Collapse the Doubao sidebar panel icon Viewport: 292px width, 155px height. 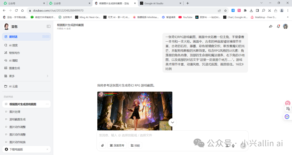[x=48, y=26]
